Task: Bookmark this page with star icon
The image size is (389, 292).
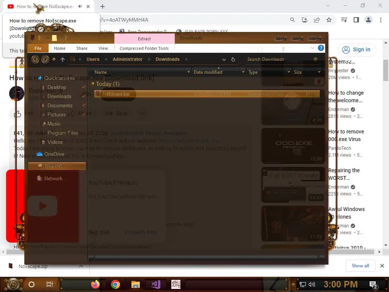Action: [x=329, y=20]
